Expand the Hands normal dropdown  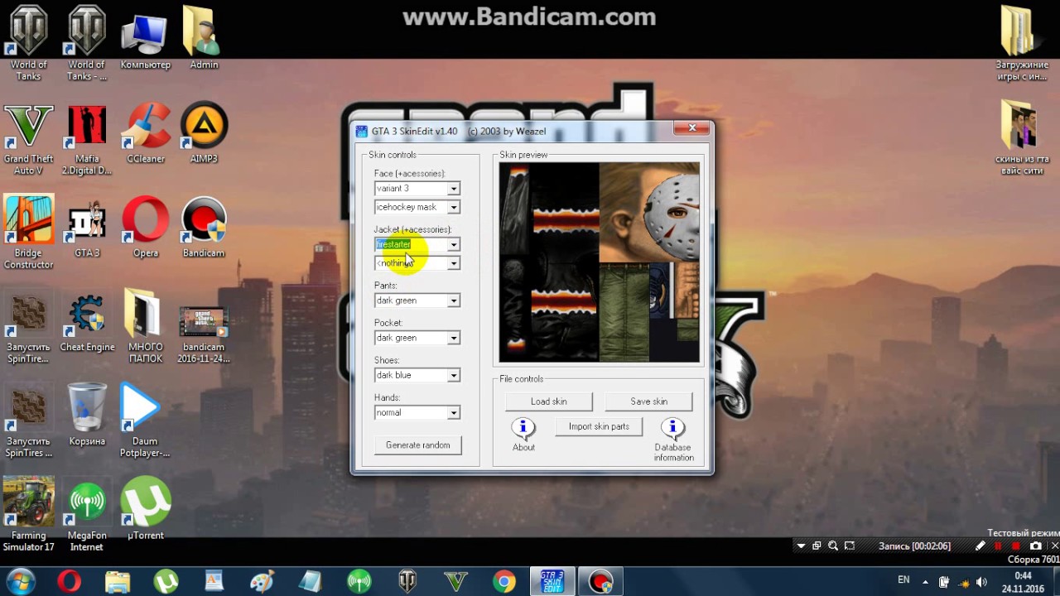click(453, 412)
